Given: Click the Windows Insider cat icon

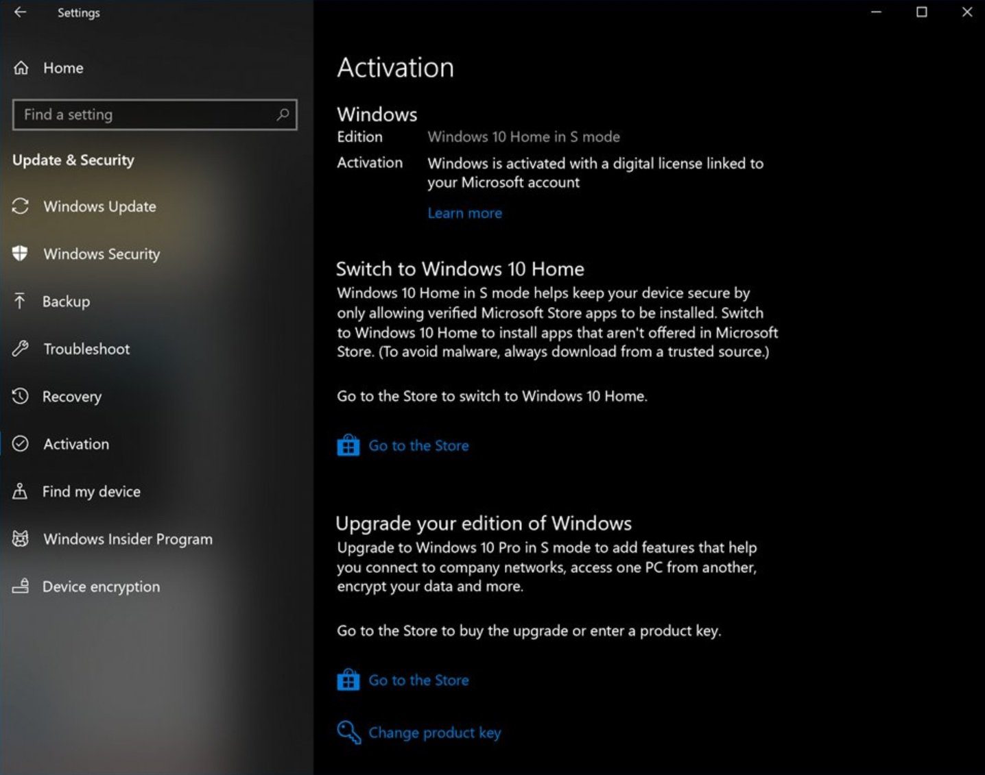Looking at the screenshot, I should pyautogui.click(x=21, y=539).
